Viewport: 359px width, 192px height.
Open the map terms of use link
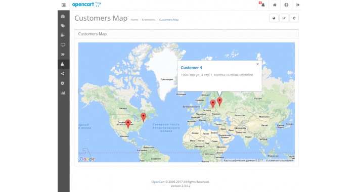tap(280, 160)
